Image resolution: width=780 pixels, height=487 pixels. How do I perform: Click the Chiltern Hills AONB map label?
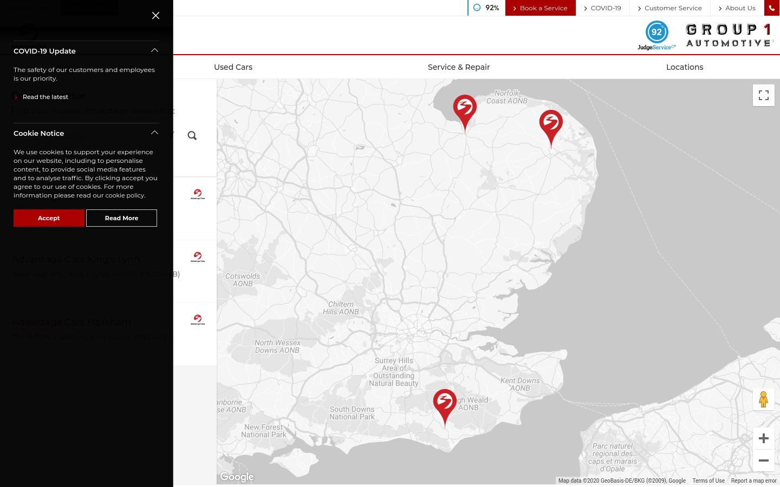(x=341, y=308)
